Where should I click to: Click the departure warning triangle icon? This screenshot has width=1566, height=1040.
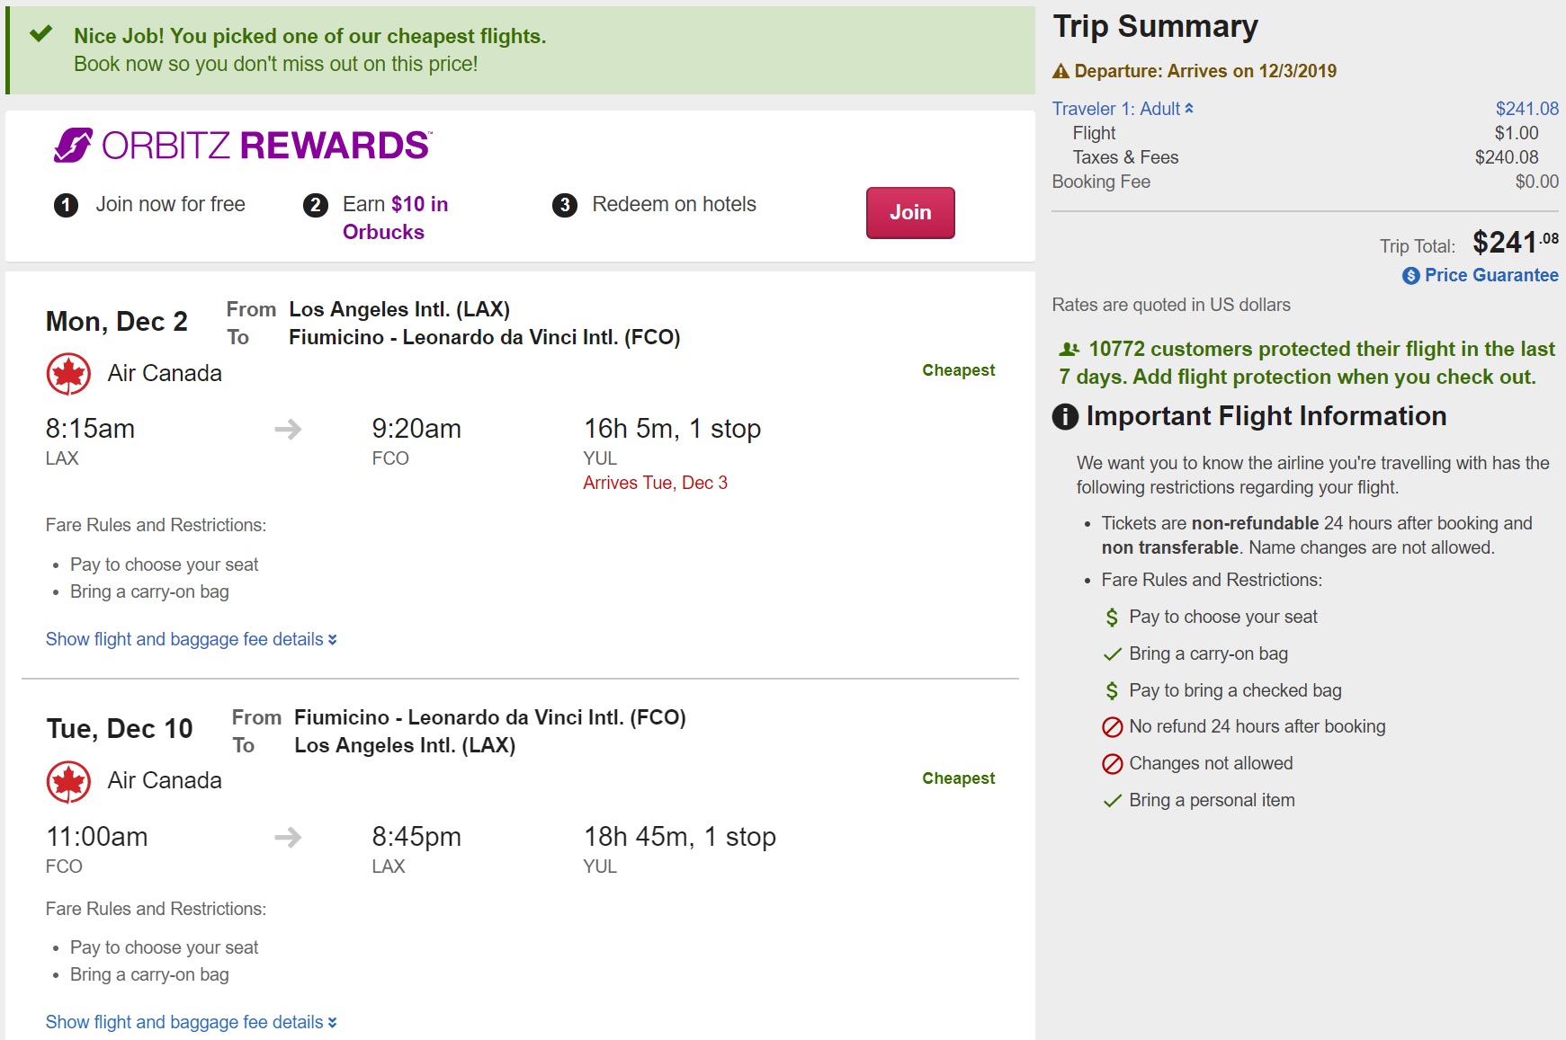(x=1060, y=71)
